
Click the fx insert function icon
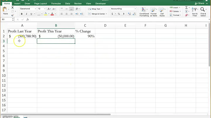pyautogui.click(x=28, y=20)
